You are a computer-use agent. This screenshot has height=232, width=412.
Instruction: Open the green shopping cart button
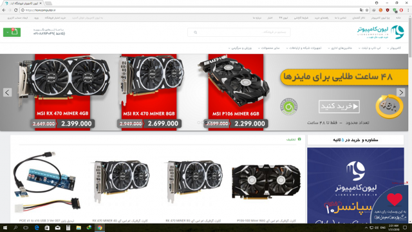[12, 32]
